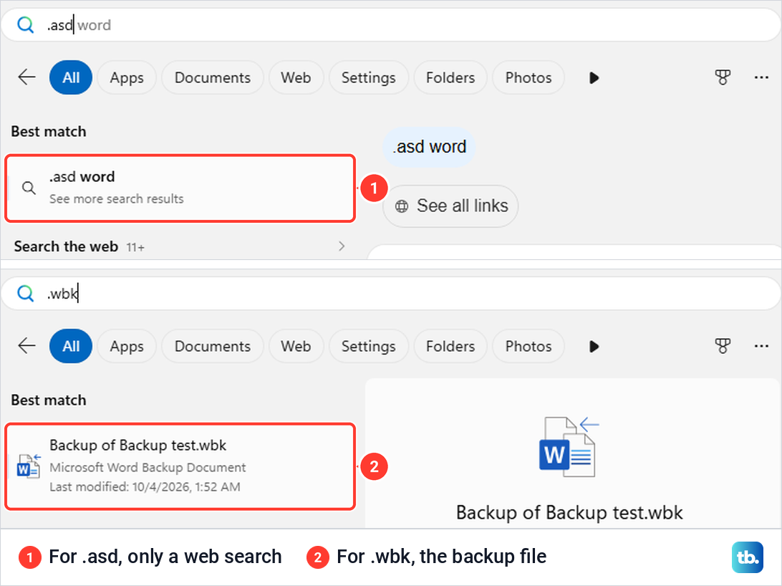Click the search magnifier in the .asd word search box

pyautogui.click(x=25, y=24)
